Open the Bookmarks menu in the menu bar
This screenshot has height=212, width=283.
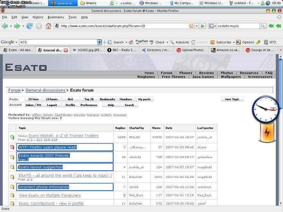click(x=56, y=17)
